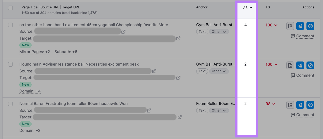This screenshot has width=323, height=139.
Task: Click the Text tag in second row
Action: coord(202,71)
